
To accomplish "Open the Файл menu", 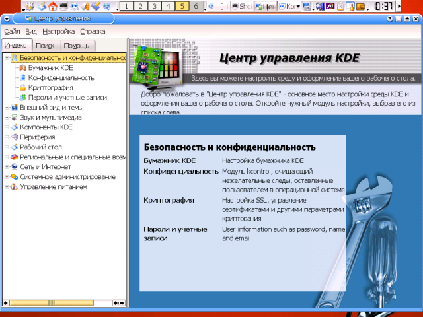I will (12, 31).
